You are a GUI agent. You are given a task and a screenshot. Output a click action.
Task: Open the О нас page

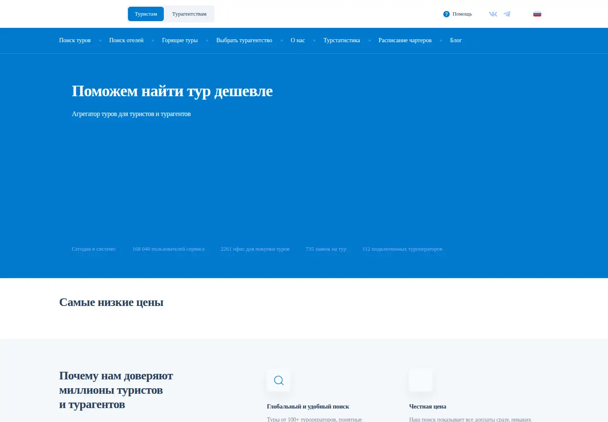click(298, 41)
